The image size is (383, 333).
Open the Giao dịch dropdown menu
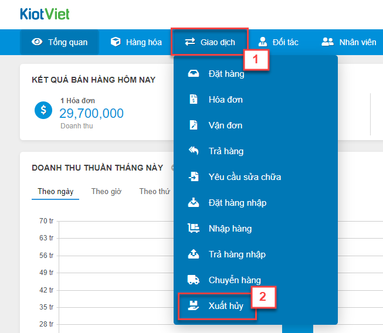tap(209, 42)
